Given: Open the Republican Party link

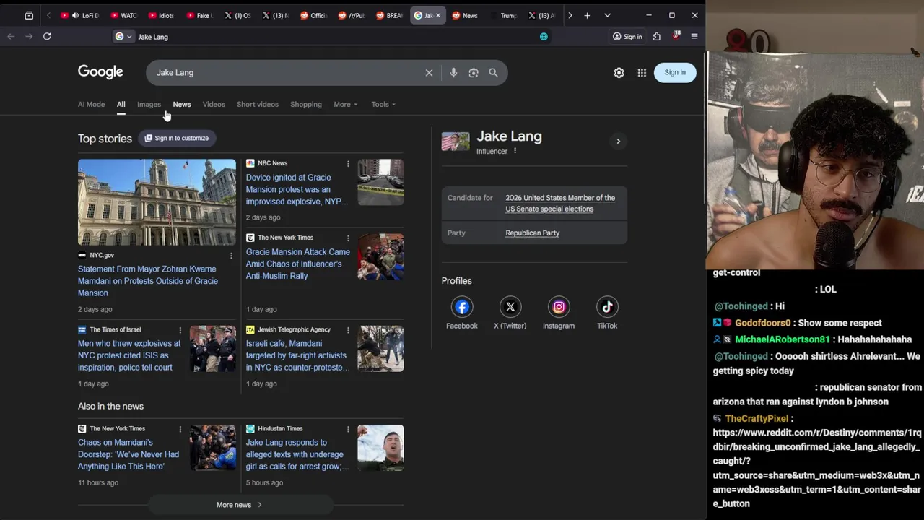Looking at the screenshot, I should point(532,233).
